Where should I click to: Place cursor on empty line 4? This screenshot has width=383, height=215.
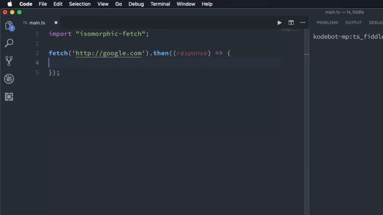coord(165,63)
